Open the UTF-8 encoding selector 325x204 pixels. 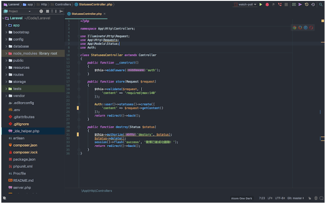click(280, 198)
